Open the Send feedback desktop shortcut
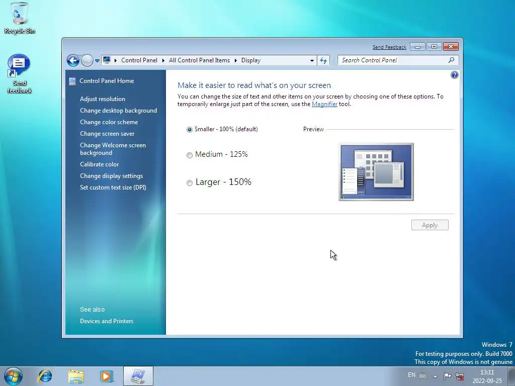Viewport: 515px width, 386px height. 19,74
